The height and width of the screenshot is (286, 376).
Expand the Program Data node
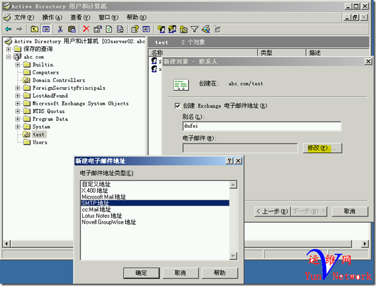click(18, 119)
